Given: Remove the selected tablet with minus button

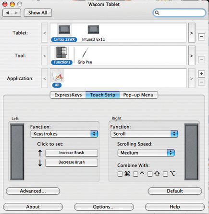Looking at the screenshot, I should [x=201, y=36].
